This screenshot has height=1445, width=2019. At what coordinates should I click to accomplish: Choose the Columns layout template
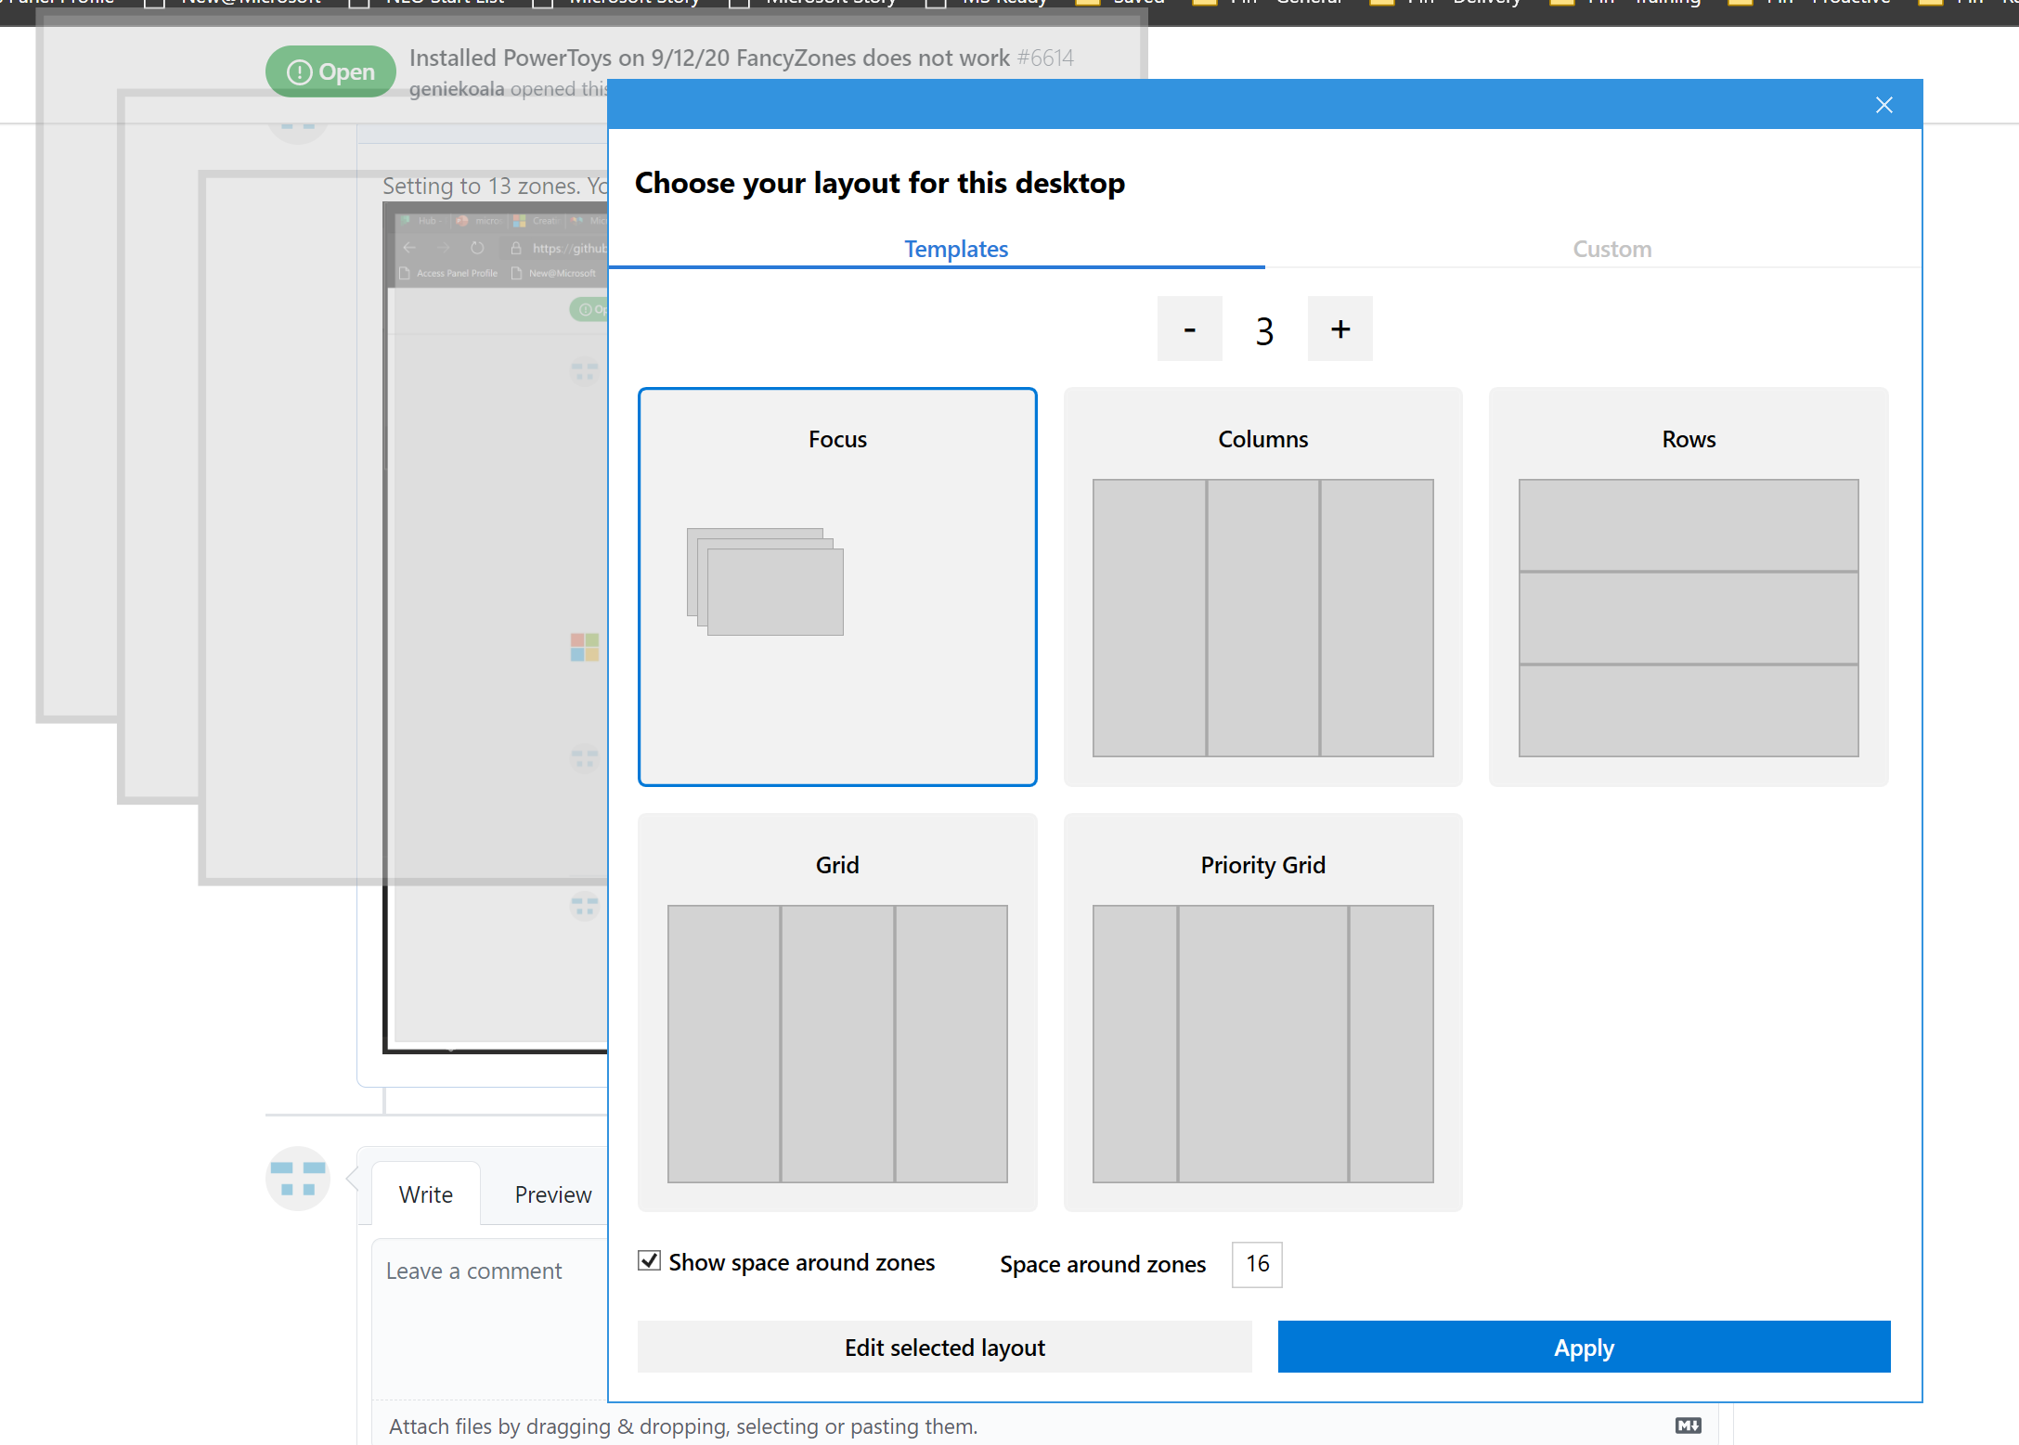click(1262, 587)
